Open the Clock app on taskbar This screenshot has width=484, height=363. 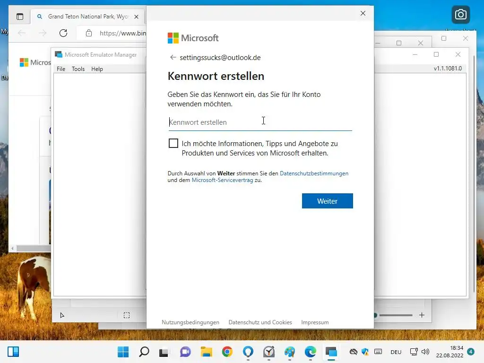click(269, 352)
